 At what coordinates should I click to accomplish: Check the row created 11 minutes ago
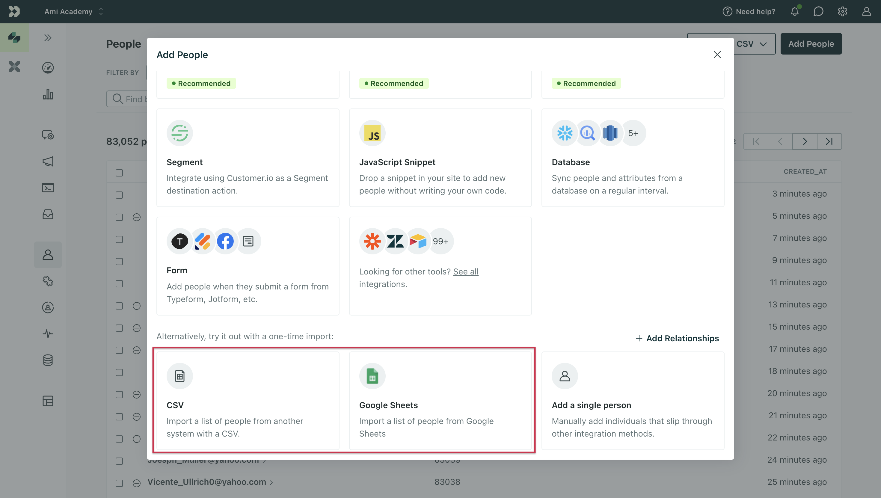click(119, 283)
